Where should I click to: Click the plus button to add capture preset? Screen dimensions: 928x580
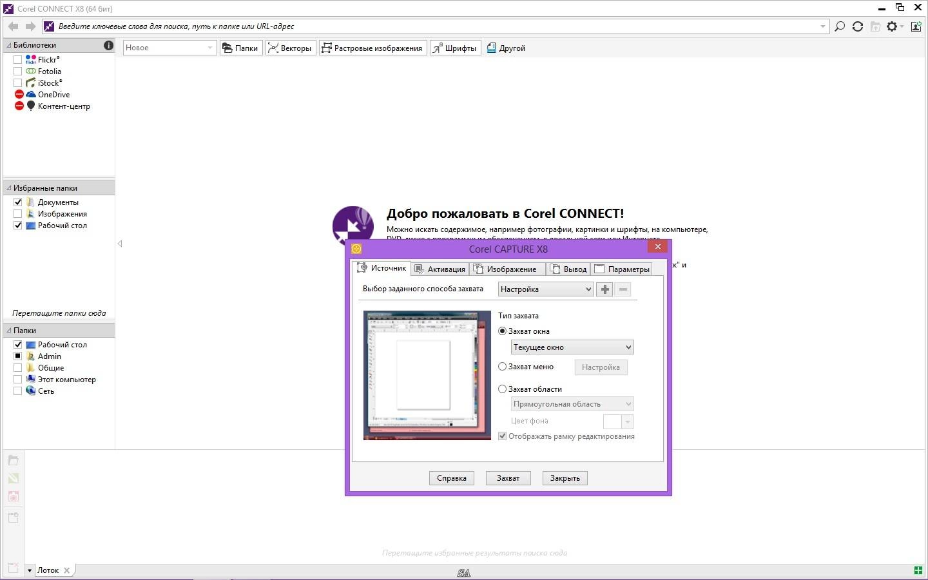[x=604, y=289]
